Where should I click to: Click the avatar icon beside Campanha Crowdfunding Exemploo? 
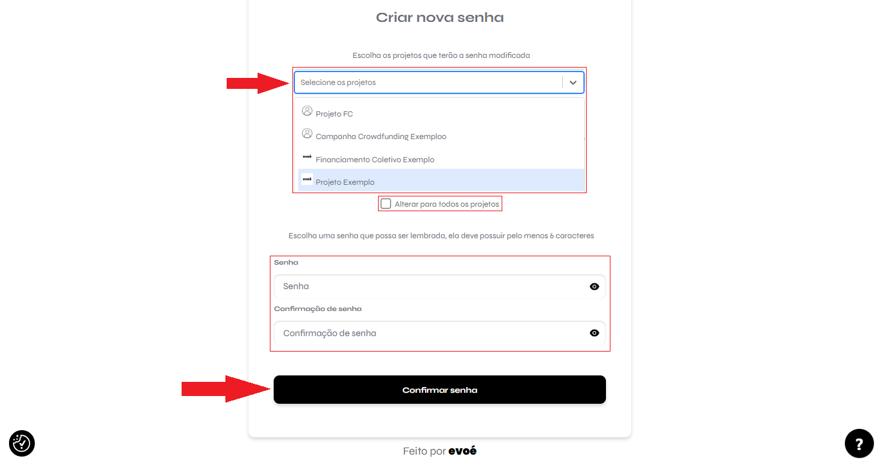point(307,133)
